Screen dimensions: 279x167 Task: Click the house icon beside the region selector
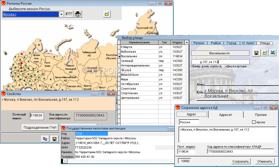[78, 14]
